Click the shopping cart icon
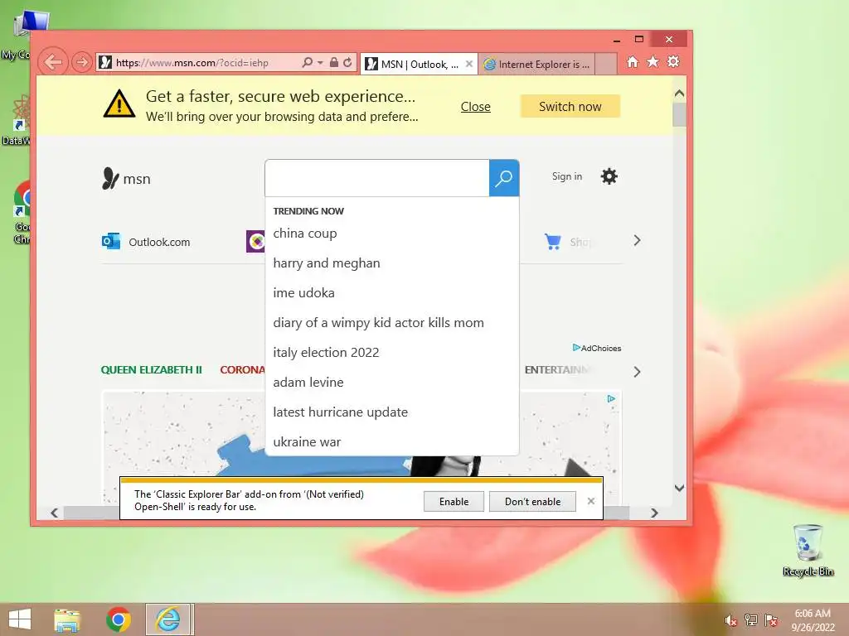 (553, 241)
